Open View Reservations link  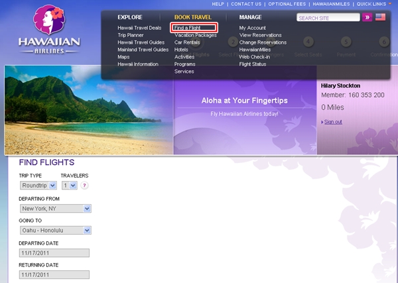pos(260,35)
